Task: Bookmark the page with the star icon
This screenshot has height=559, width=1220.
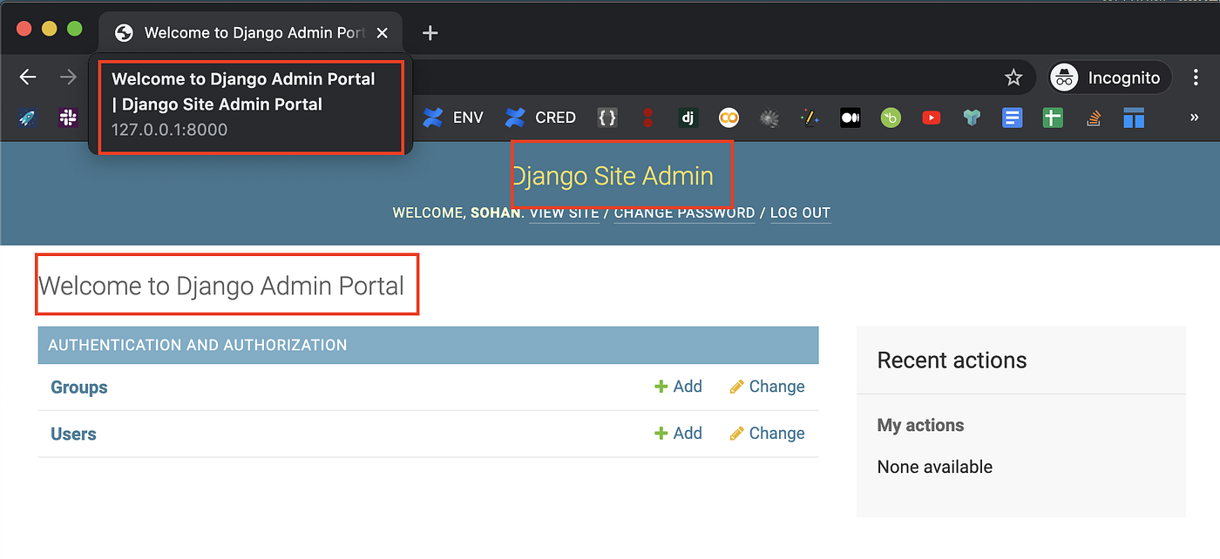Action: click(1013, 77)
